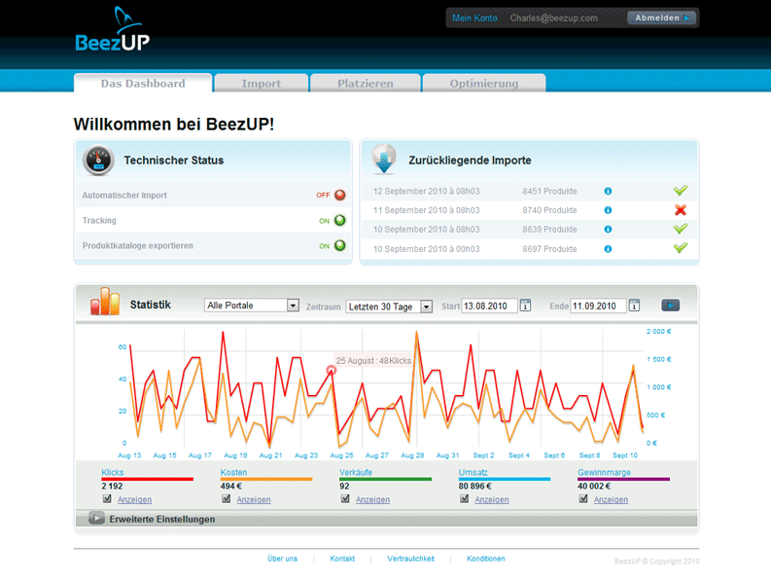Click the Start date field 13.08.2010
771x579 pixels.
(x=489, y=306)
